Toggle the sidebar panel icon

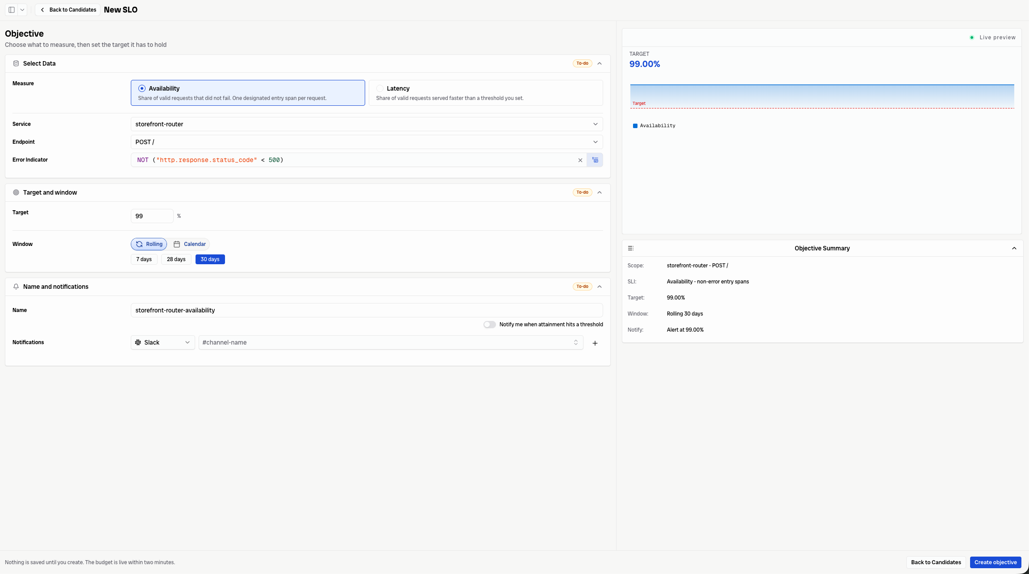click(x=12, y=10)
